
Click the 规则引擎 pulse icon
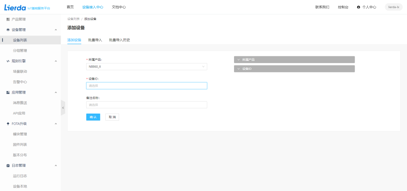[8, 61]
